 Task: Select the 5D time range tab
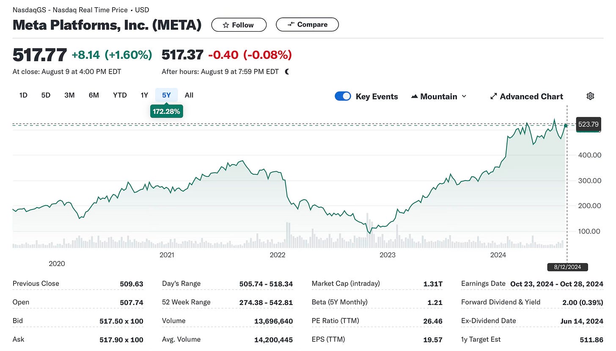click(46, 95)
